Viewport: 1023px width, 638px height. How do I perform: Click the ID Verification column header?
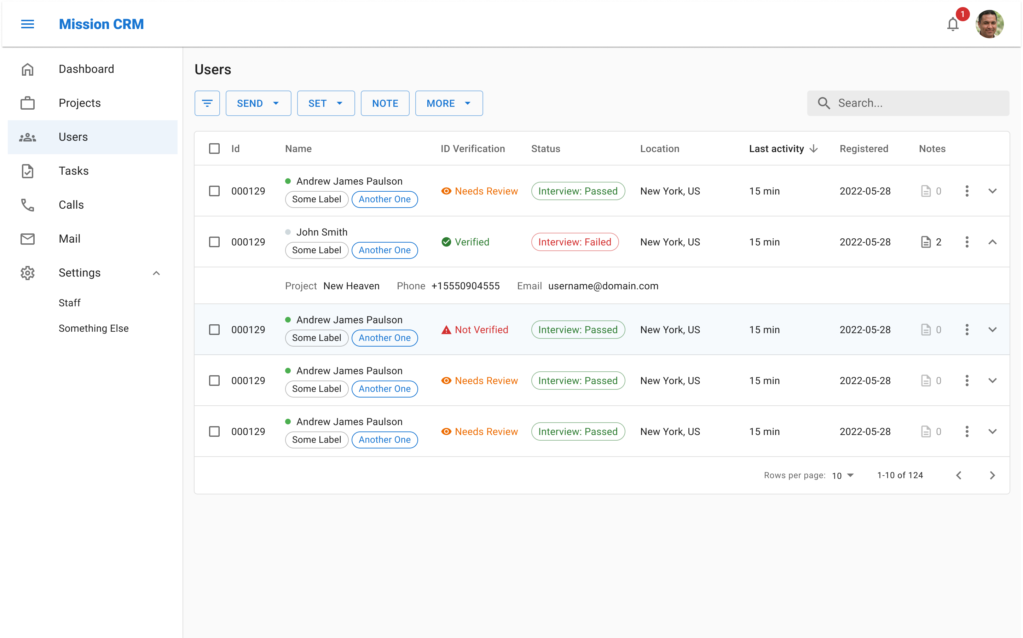tap(473, 149)
